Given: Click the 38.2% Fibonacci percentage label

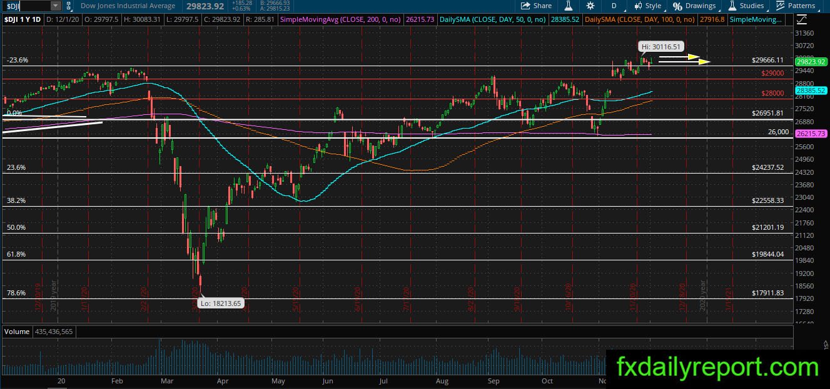Looking at the screenshot, I should [16, 200].
